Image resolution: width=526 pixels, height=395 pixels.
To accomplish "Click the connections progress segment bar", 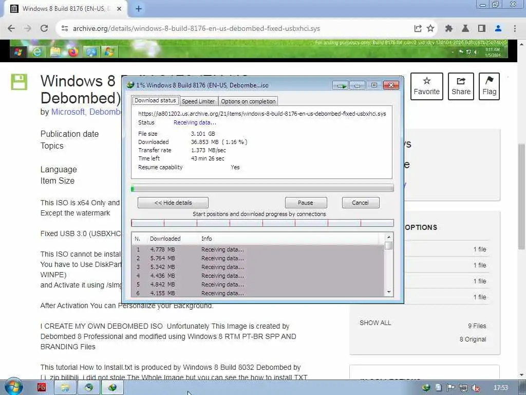I will [x=262, y=223].
